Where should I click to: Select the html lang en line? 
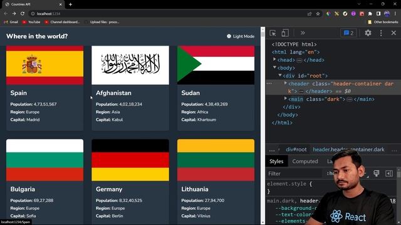pos(296,52)
